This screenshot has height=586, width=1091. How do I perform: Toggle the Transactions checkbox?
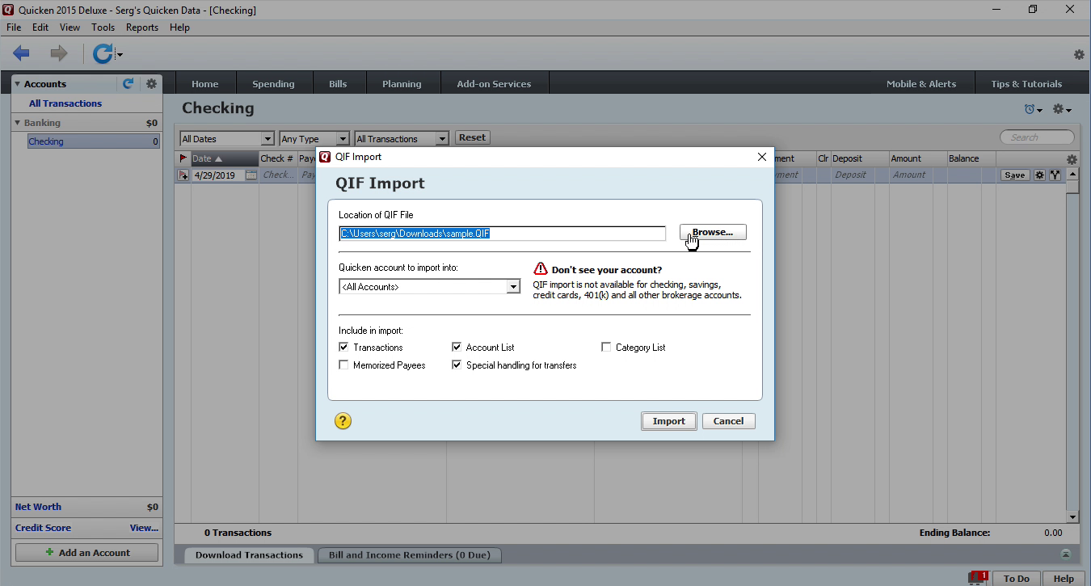click(344, 347)
